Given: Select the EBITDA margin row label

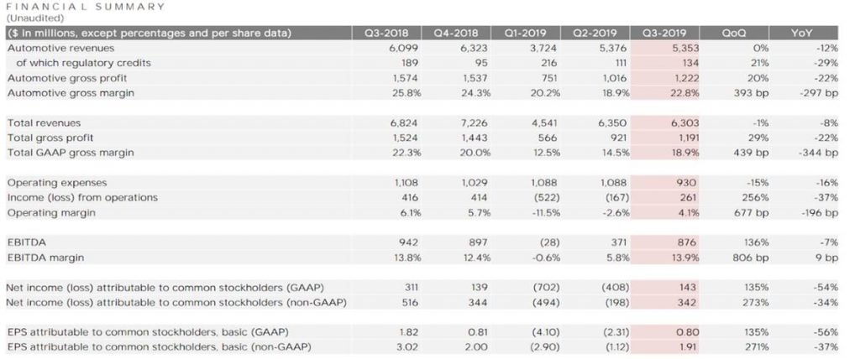Looking at the screenshot, I should click(47, 257).
